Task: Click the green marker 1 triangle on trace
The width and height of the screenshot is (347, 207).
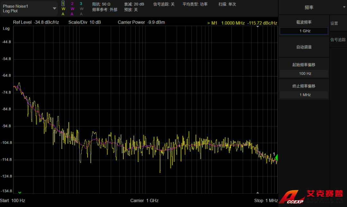Action: click(x=276, y=157)
